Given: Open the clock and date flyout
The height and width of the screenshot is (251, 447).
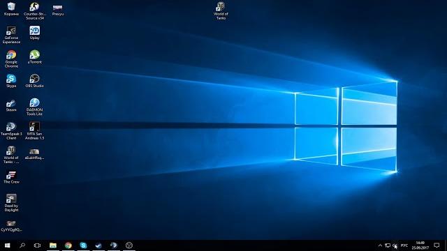Looking at the screenshot, I should (x=420, y=245).
